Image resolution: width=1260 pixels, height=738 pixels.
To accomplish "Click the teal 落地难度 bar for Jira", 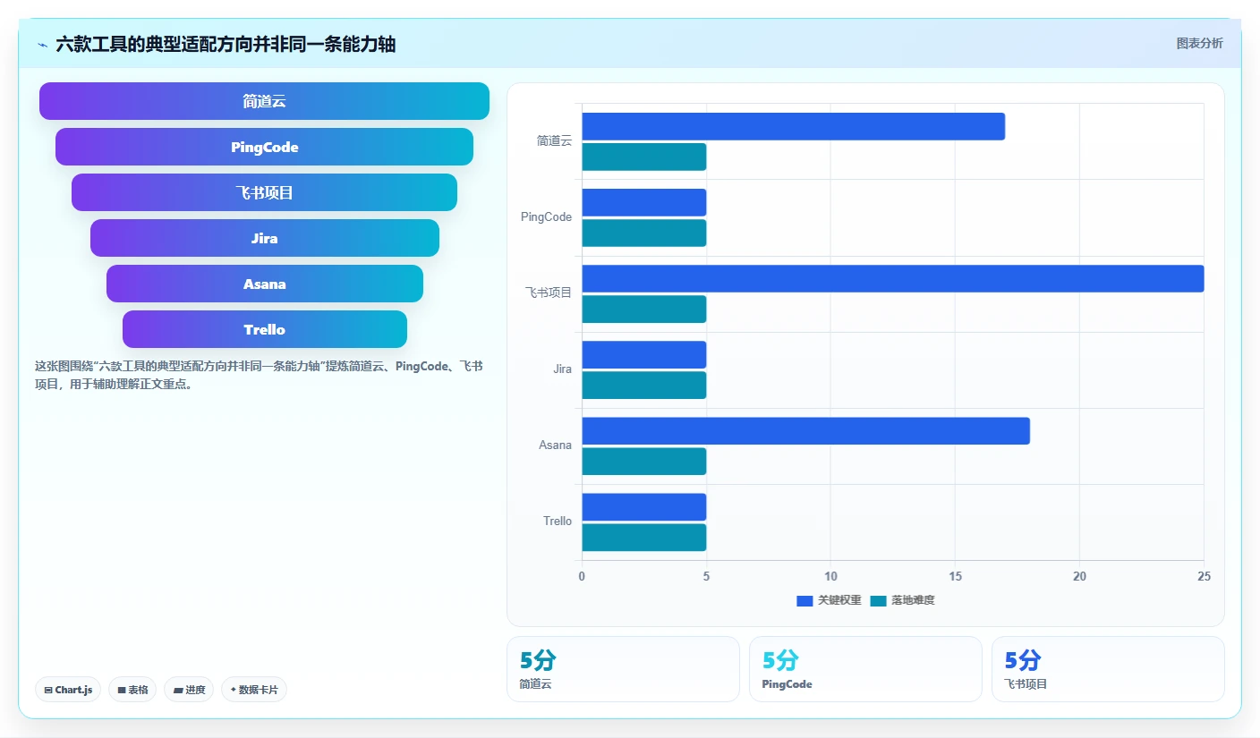I will (644, 385).
